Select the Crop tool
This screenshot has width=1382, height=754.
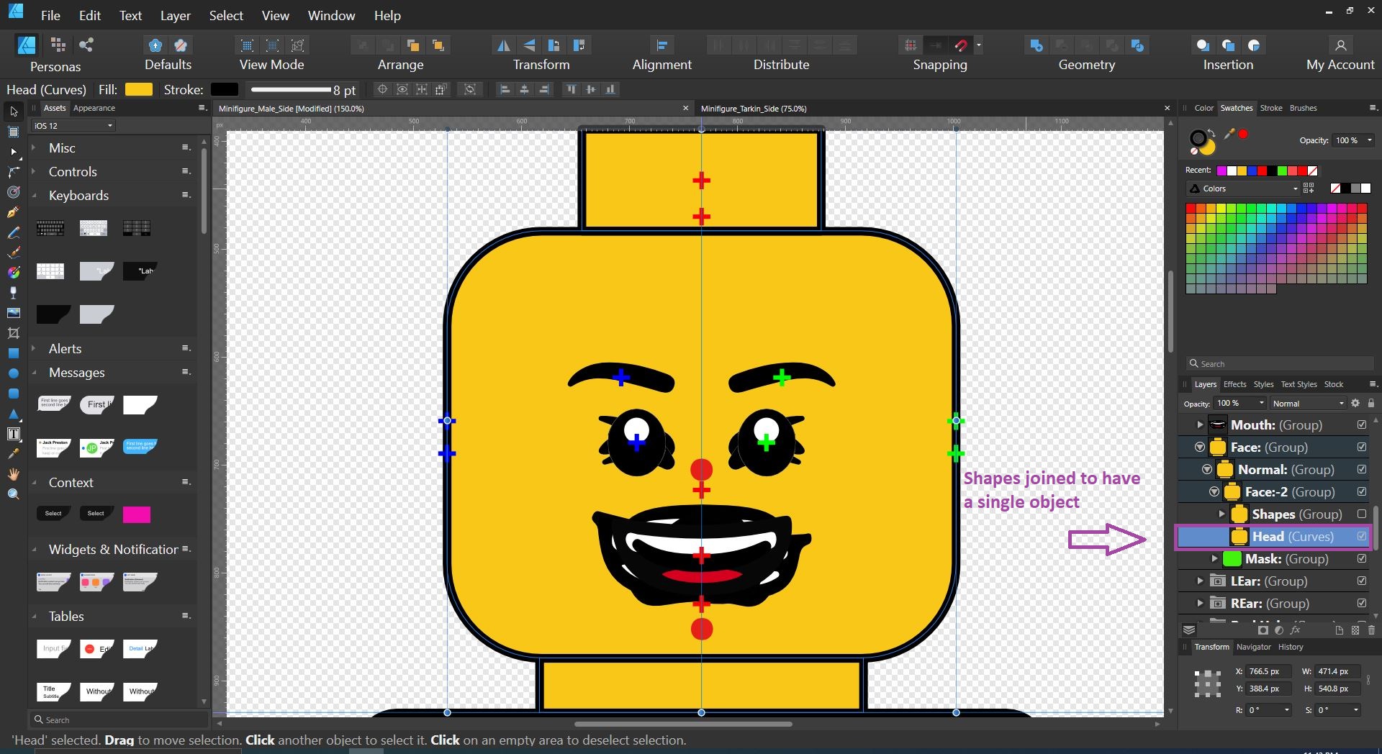[13, 333]
